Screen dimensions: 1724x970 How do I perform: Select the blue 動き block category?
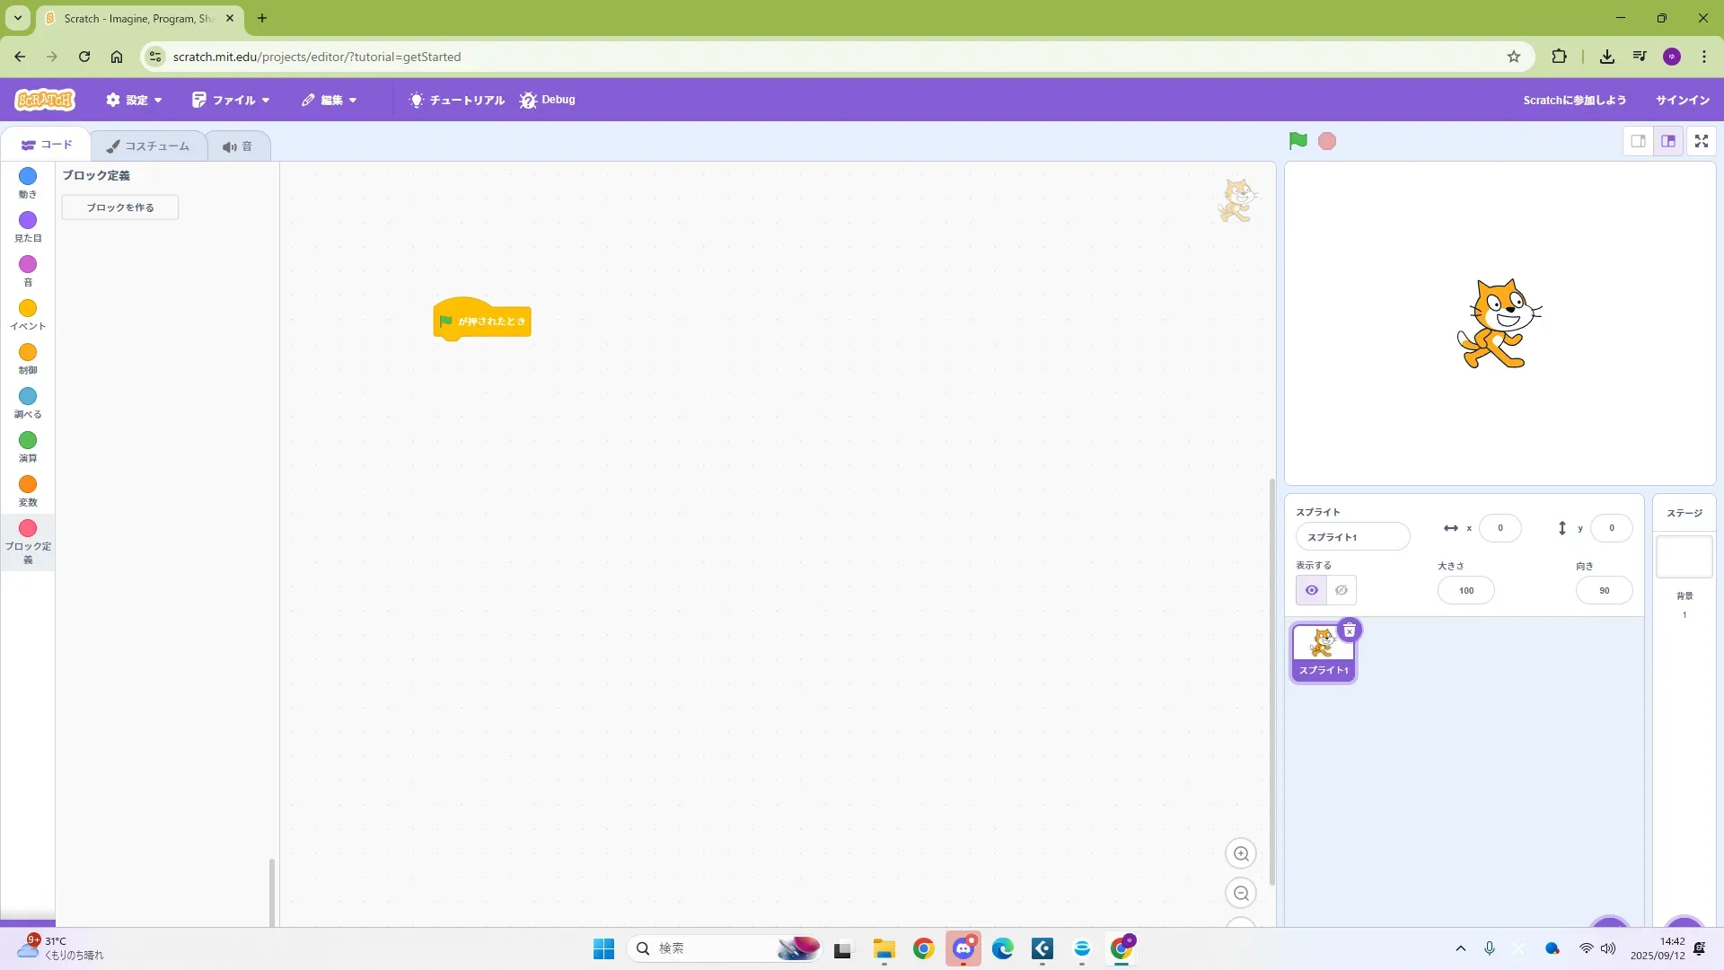click(28, 181)
